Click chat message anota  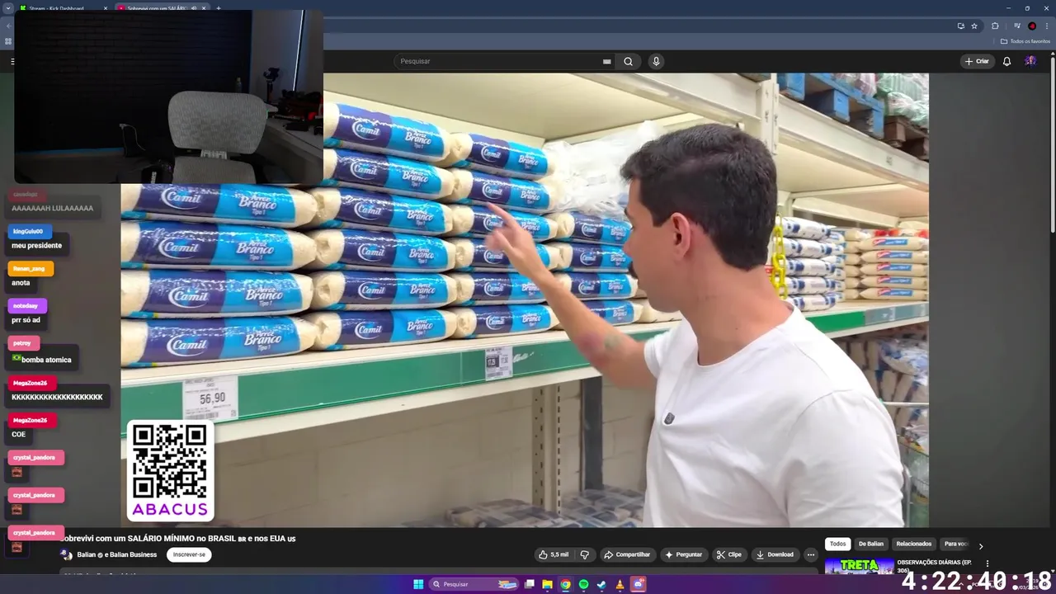[21, 283]
